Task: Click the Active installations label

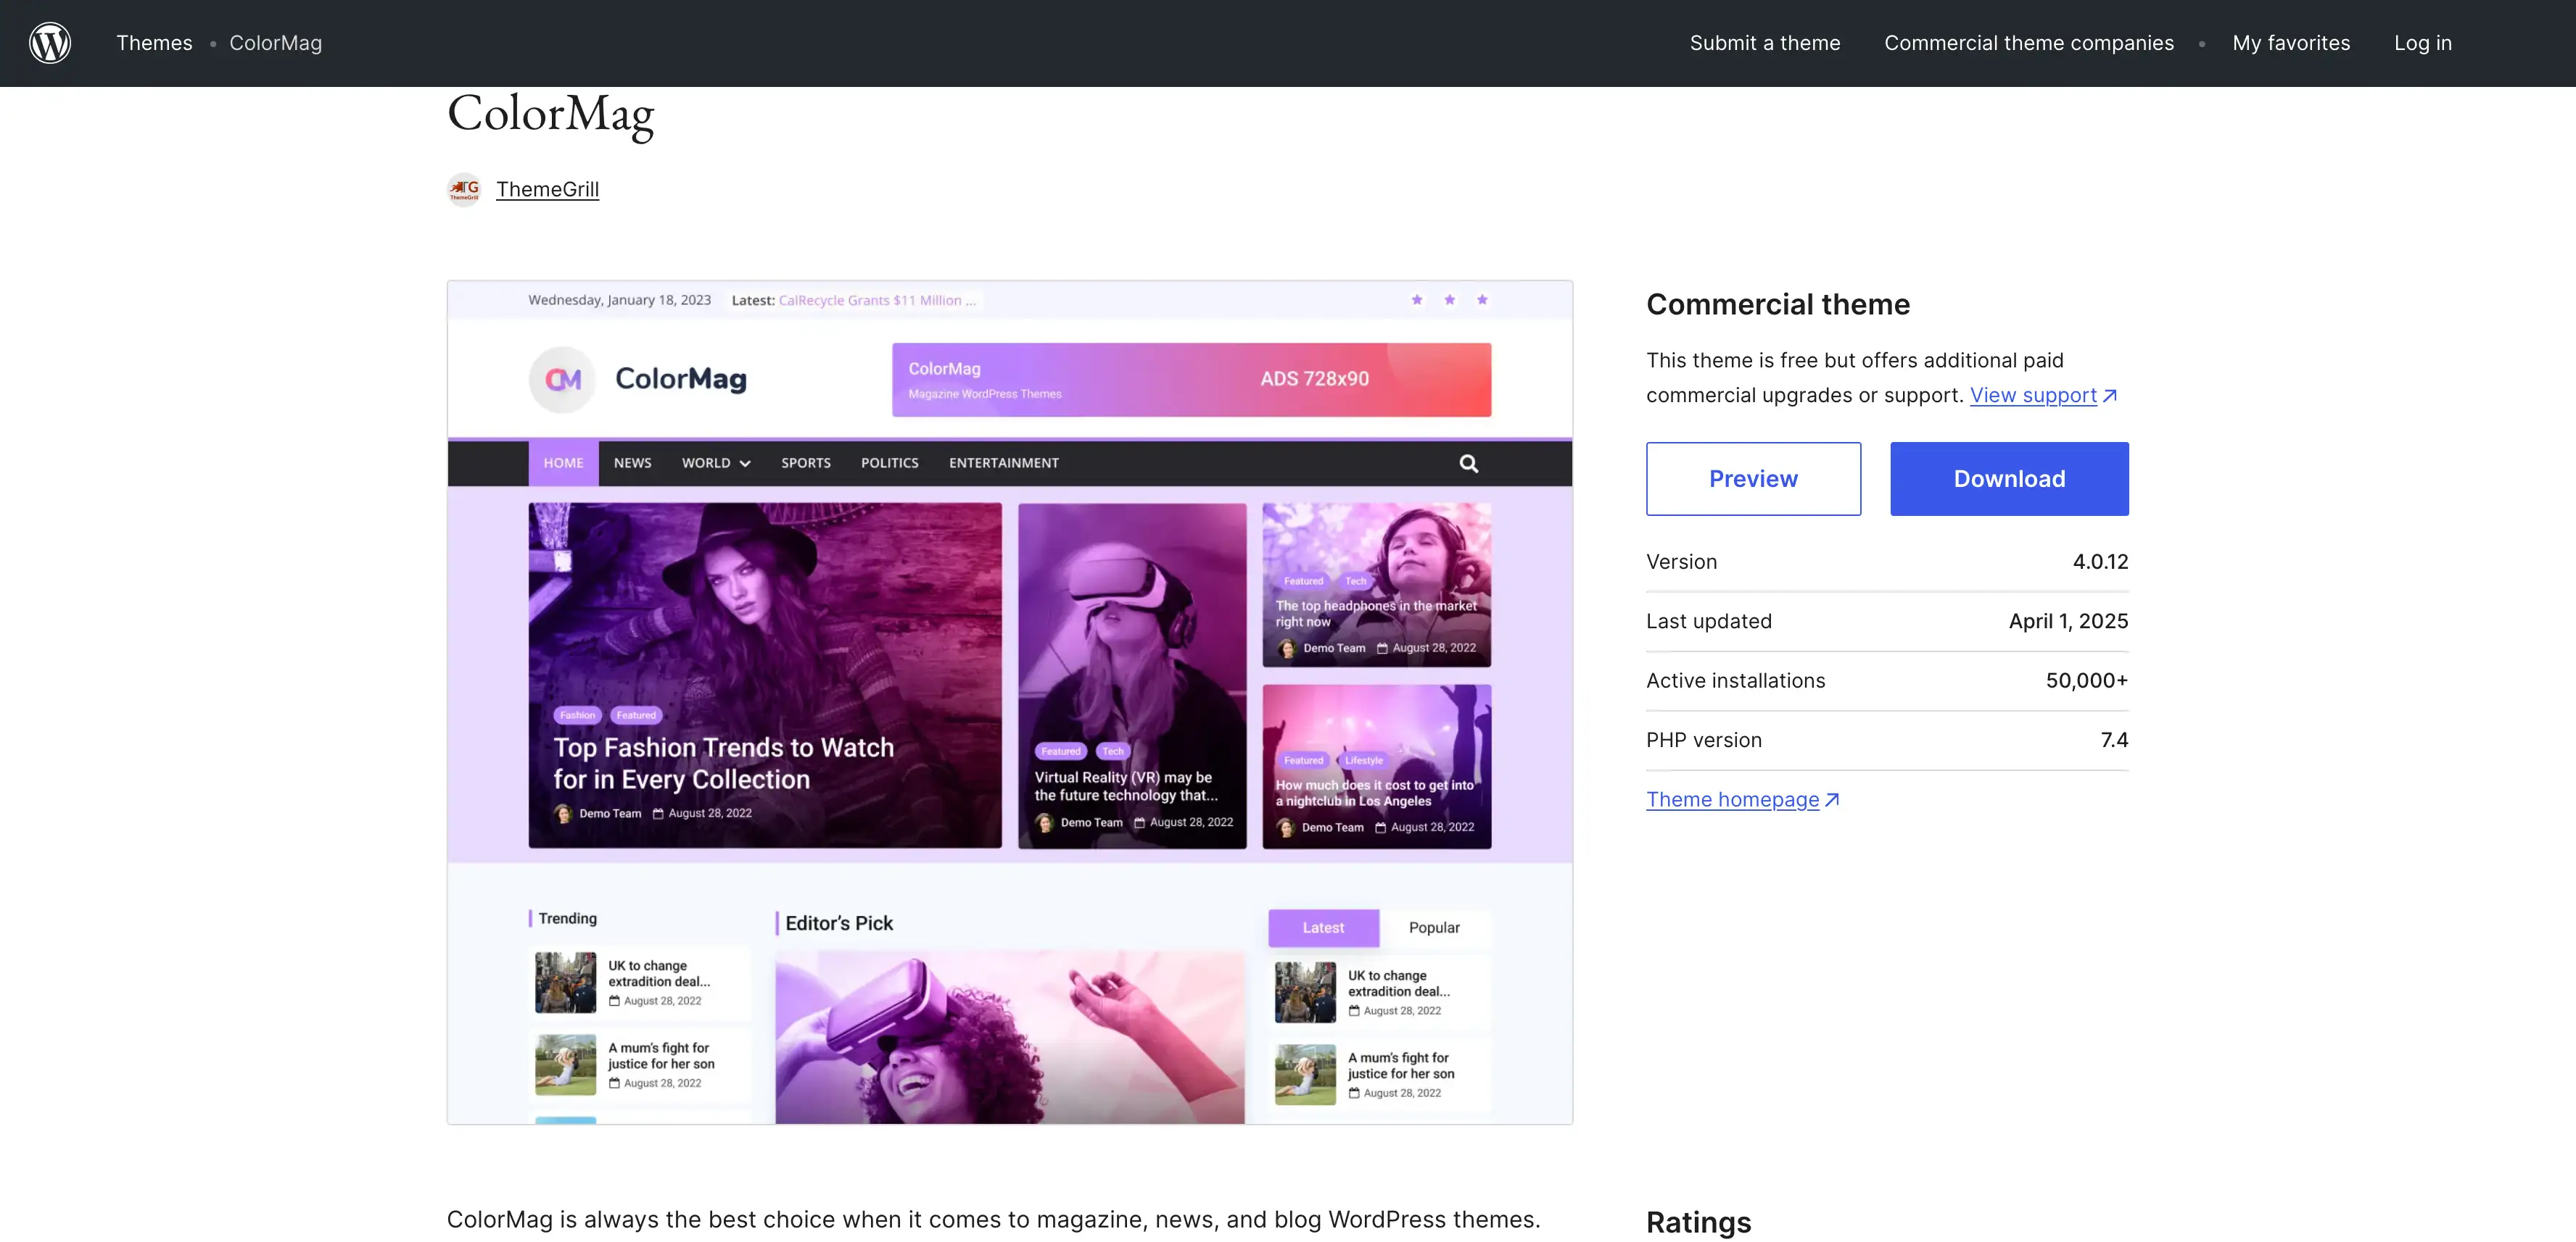Action: click(1735, 680)
